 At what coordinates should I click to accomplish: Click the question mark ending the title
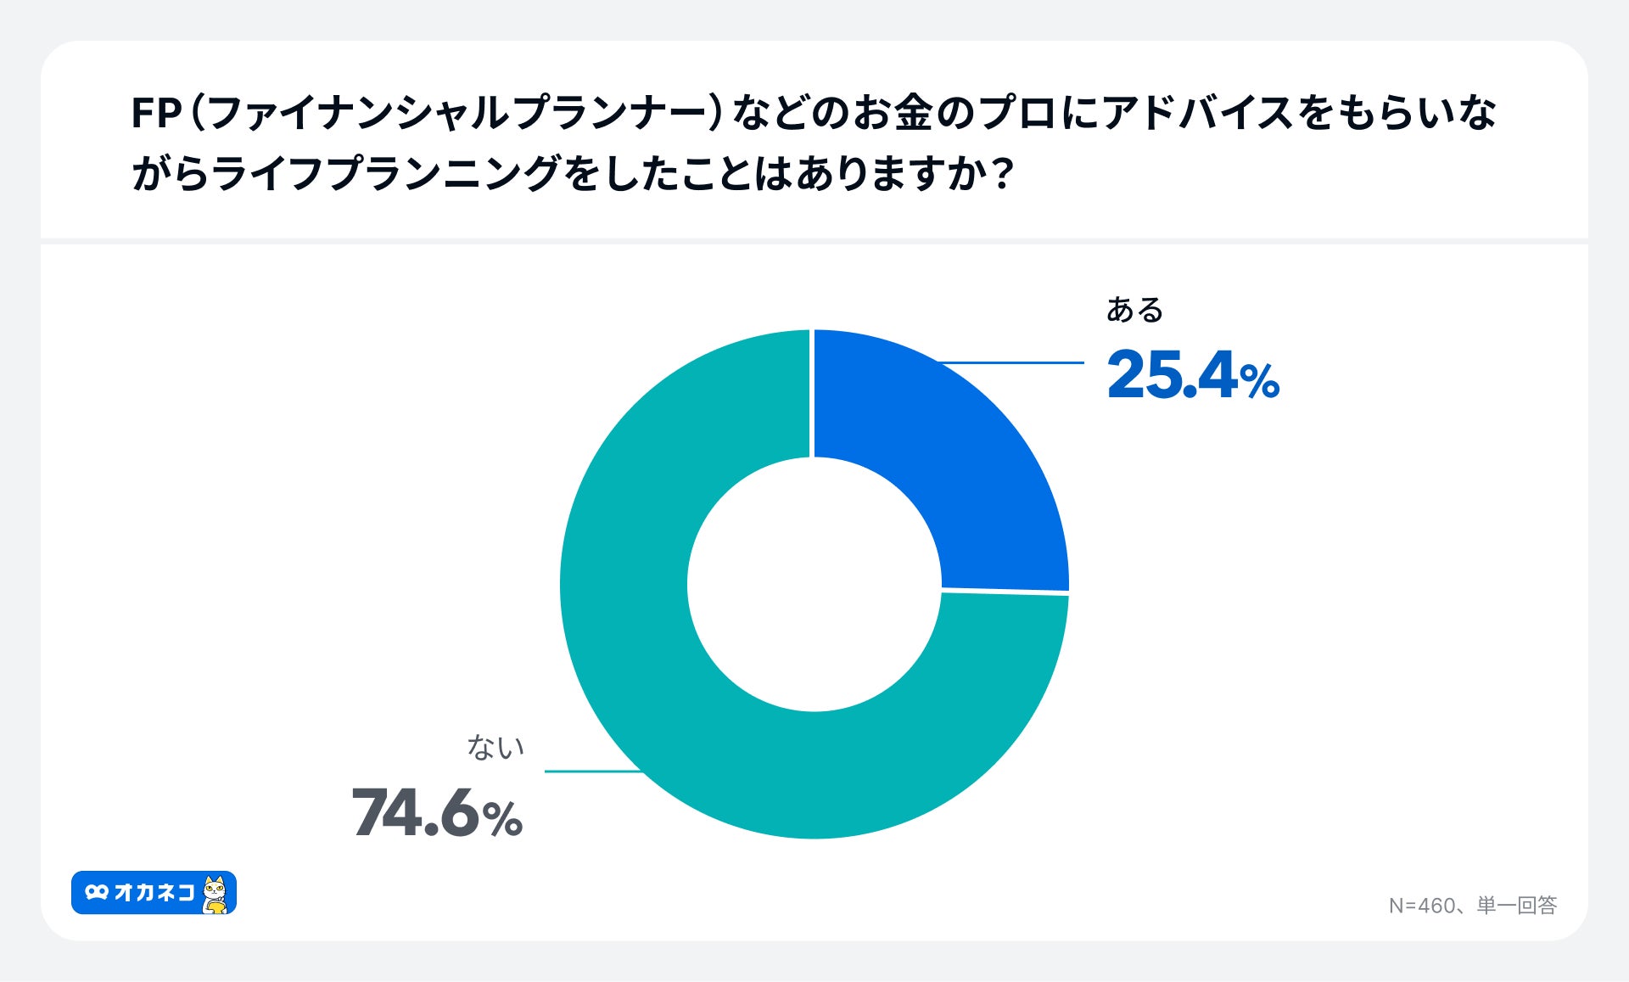1002,174
